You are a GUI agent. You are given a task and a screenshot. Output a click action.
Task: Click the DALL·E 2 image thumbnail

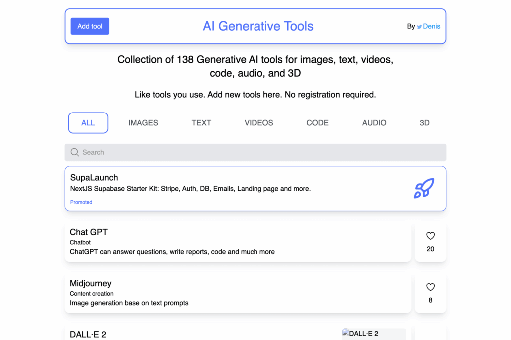pos(374,334)
